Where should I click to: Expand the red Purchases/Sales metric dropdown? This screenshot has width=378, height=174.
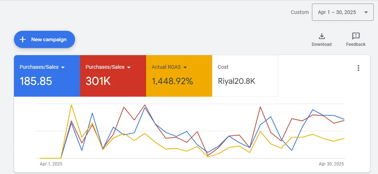[x=129, y=68]
